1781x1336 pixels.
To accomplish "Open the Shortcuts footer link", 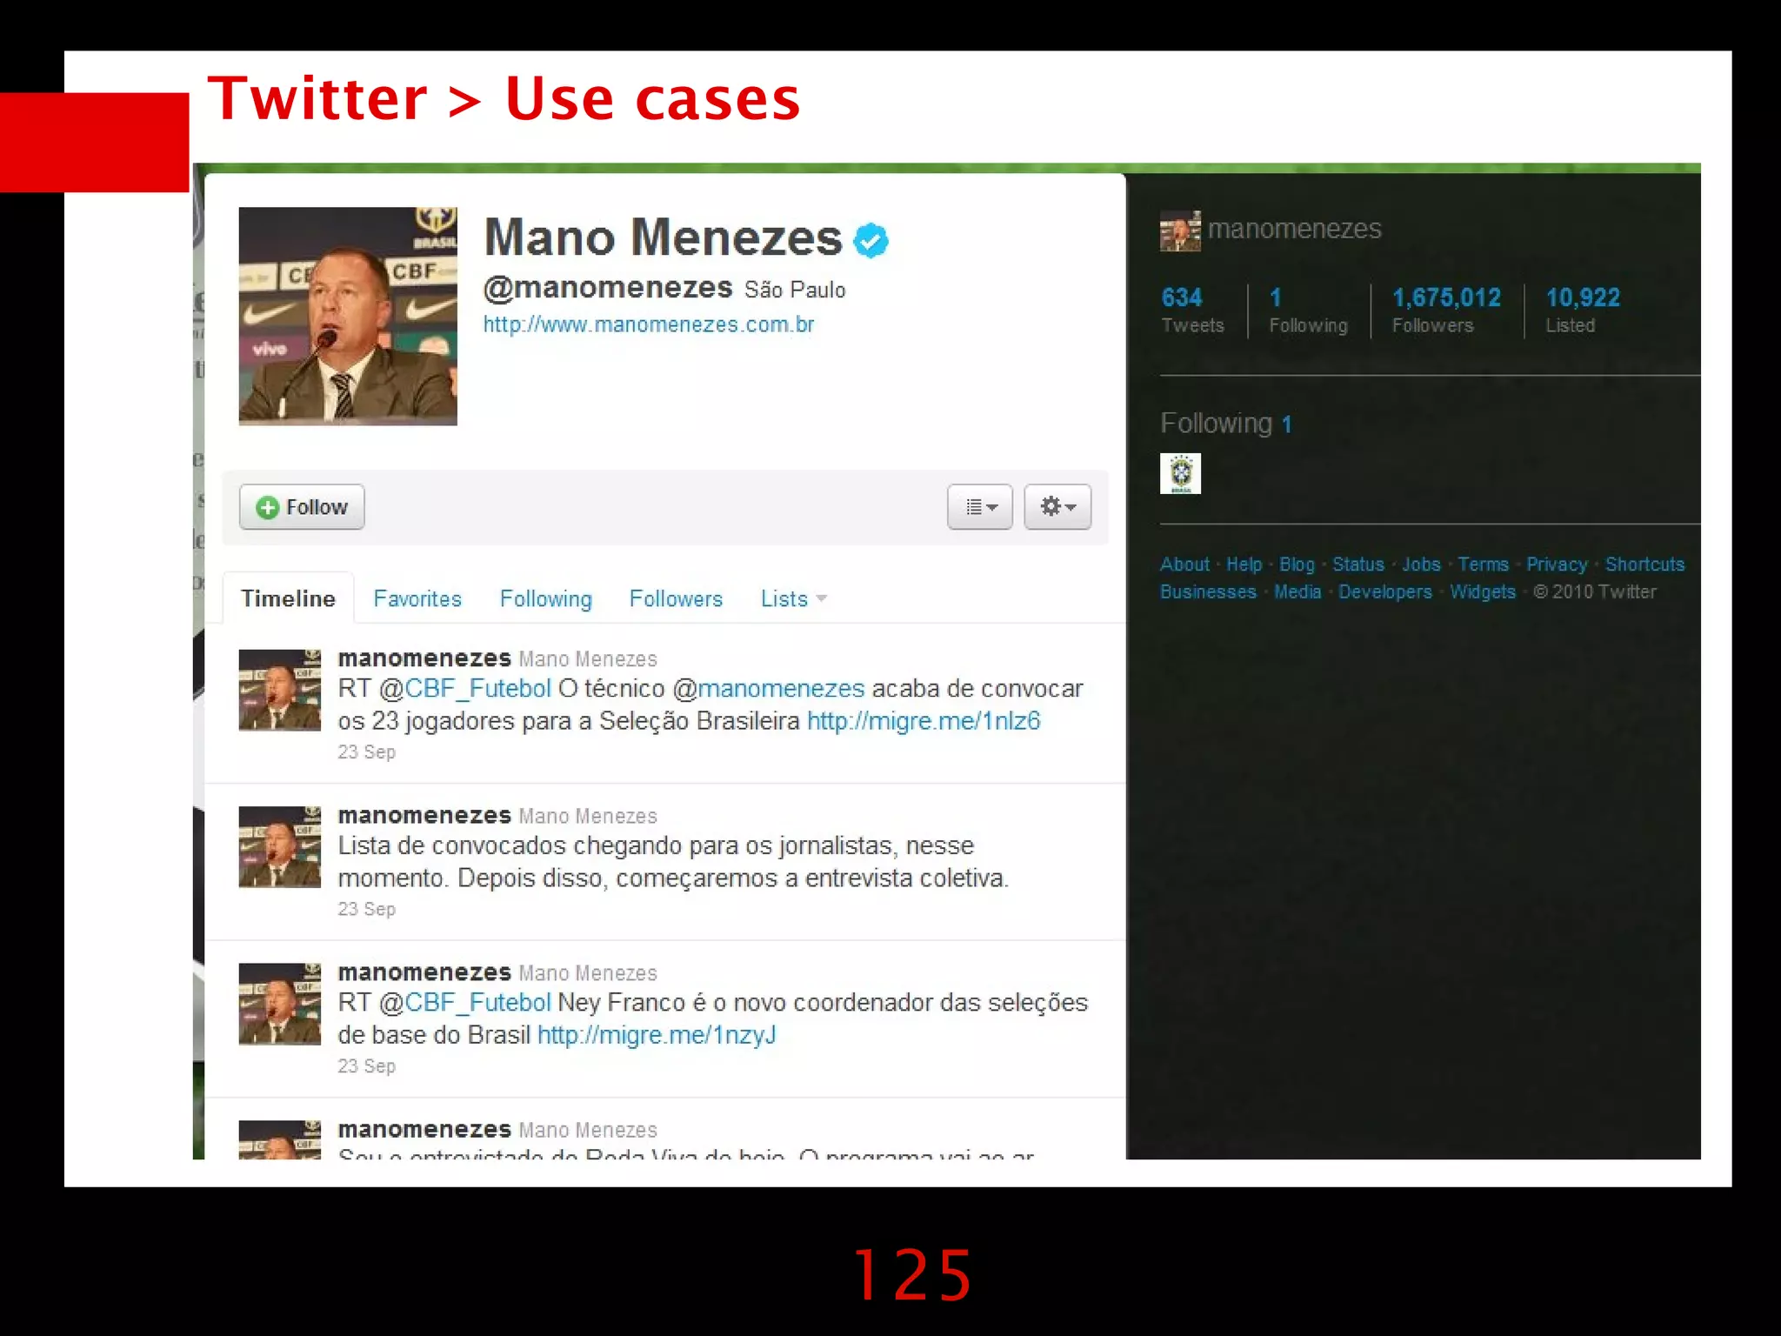I will click(x=1644, y=564).
